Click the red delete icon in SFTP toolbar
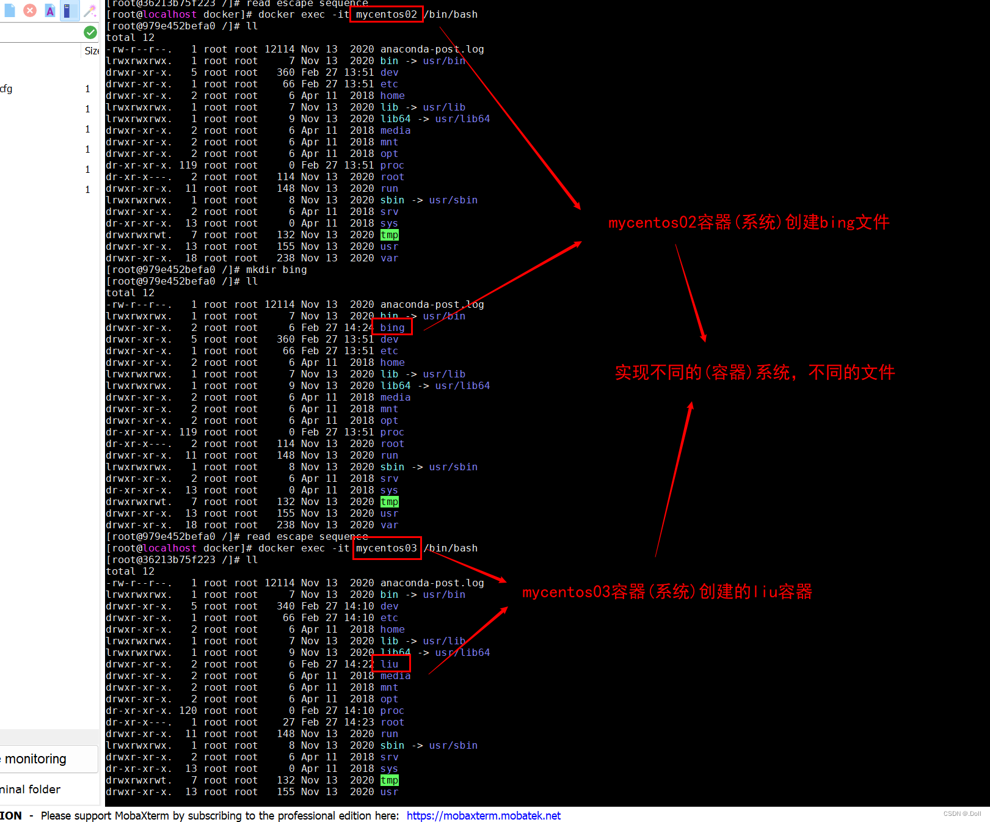Image resolution: width=990 pixels, height=822 pixels. point(30,10)
